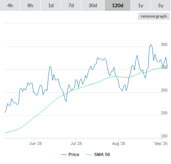Image resolution: width=171 pixels, height=164 pixels.
Task: Select the 4h time range tab
Action: (10, 5)
